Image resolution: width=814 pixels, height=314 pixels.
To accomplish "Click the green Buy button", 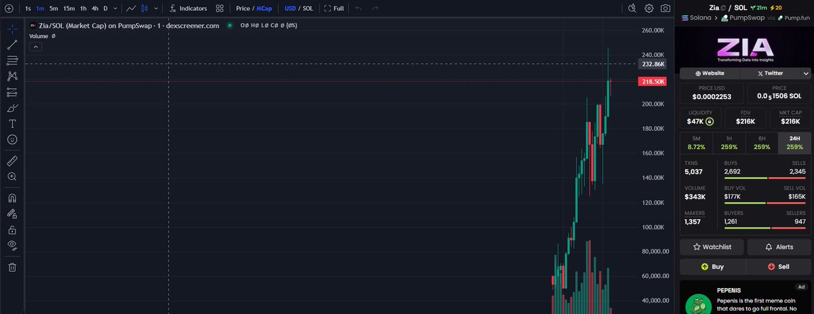I will [711, 267].
